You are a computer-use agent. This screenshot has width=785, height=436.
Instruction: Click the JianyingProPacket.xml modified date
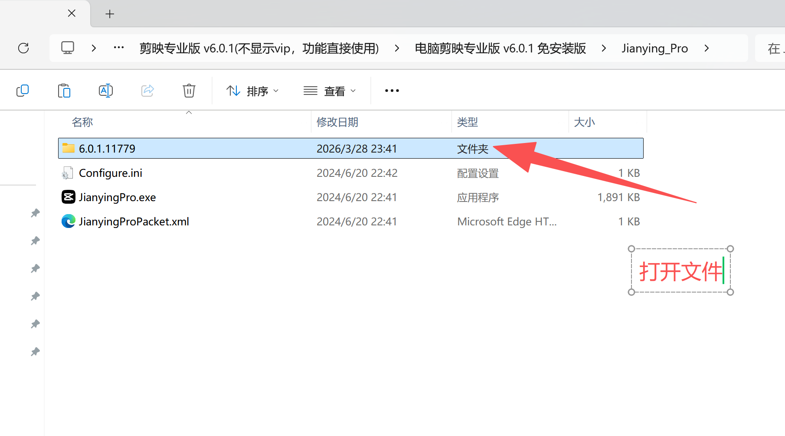point(357,221)
